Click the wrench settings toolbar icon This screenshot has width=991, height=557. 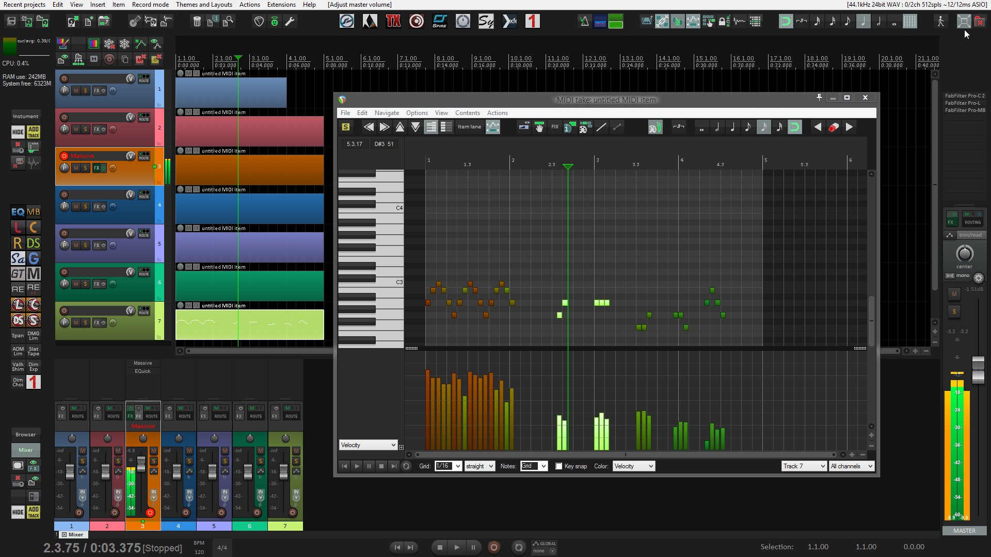point(290,21)
